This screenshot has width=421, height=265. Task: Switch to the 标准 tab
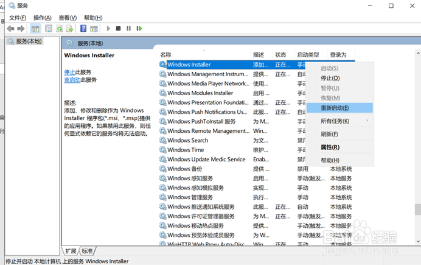click(87, 251)
